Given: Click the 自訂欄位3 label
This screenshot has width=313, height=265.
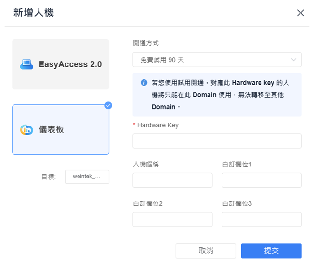Looking at the screenshot, I should click(237, 203).
